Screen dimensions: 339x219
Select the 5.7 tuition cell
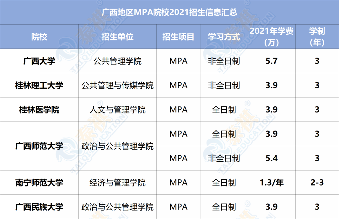pos(272,61)
